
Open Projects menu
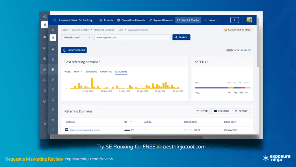point(106,20)
